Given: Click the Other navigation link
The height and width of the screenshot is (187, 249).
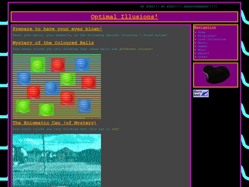Looking at the screenshot, I should [x=202, y=57].
